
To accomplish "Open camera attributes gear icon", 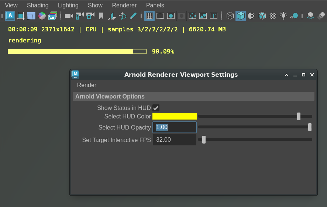I will 90,16.
